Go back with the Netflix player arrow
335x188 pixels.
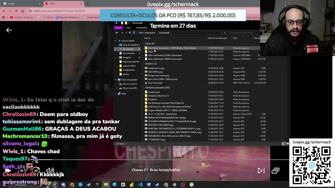pos(9,30)
